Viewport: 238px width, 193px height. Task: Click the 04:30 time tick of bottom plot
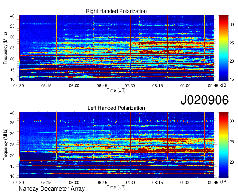click(x=19, y=183)
